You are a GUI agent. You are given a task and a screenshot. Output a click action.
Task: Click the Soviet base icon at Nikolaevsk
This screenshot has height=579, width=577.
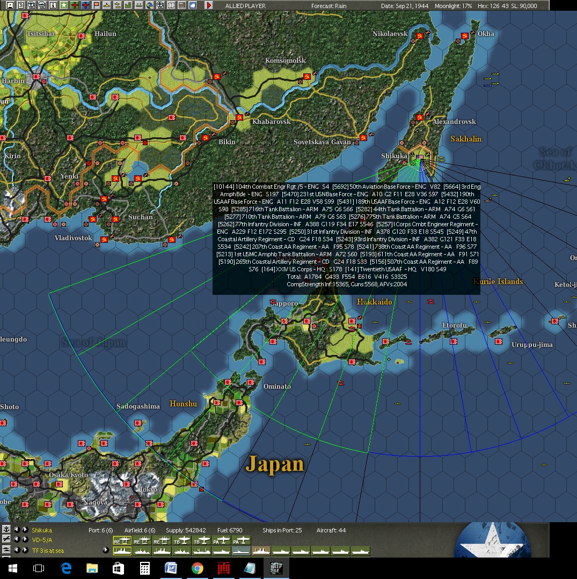pyautogui.click(x=419, y=36)
